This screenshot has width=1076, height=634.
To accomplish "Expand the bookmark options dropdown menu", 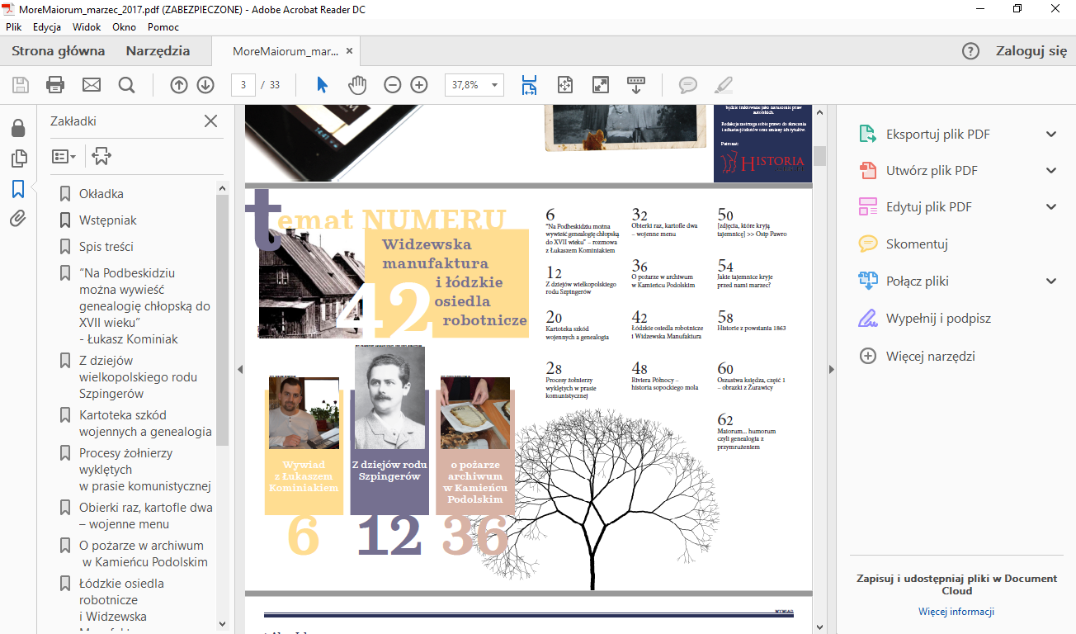I will click(x=64, y=156).
